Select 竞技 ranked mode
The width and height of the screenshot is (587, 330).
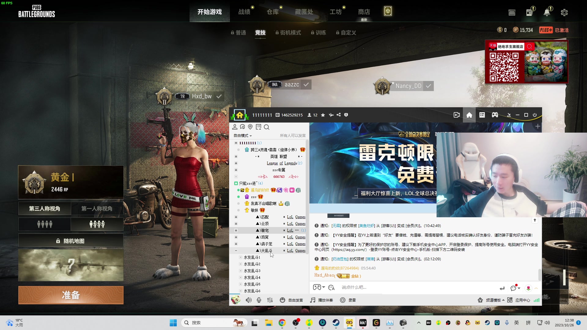tap(260, 33)
